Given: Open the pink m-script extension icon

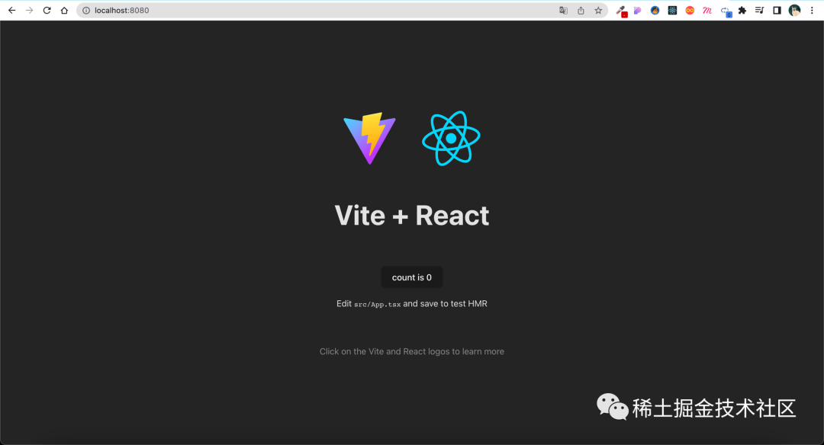Looking at the screenshot, I should [707, 10].
